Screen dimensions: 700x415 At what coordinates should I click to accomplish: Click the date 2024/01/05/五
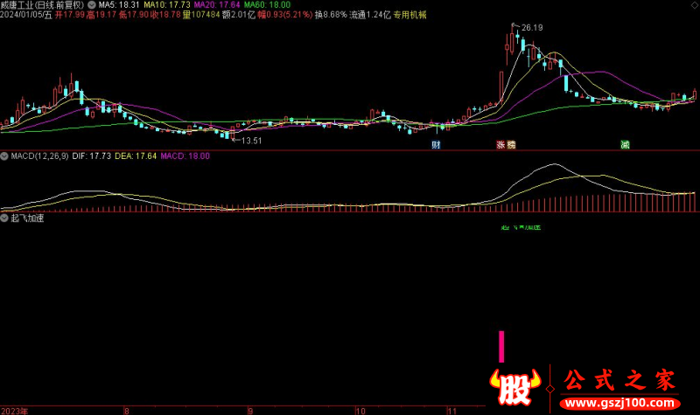point(26,15)
